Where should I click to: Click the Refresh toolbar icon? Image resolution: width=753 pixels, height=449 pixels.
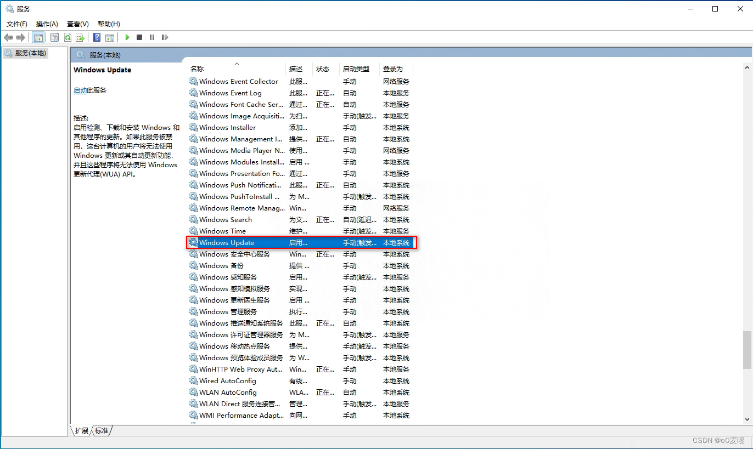pyautogui.click(x=68, y=37)
